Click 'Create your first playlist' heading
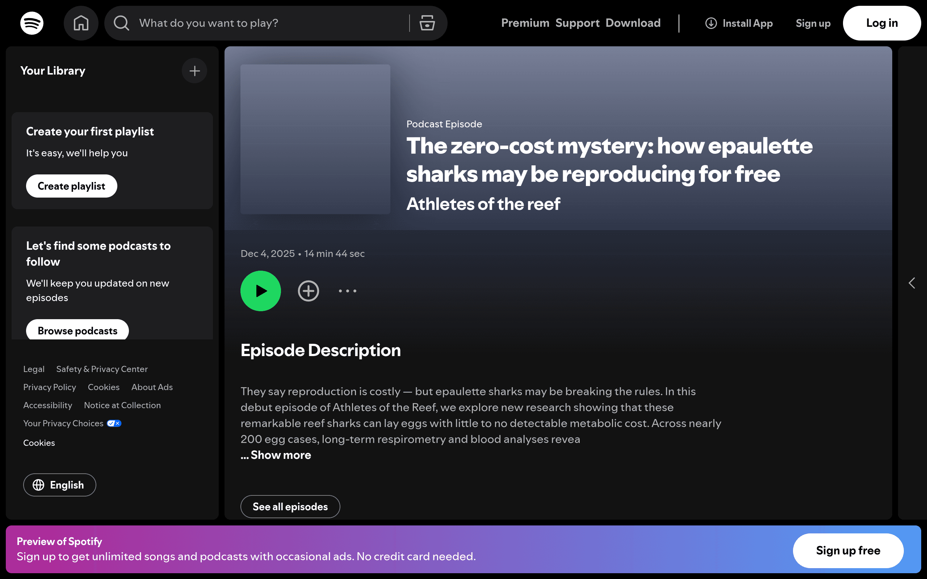 click(90, 132)
